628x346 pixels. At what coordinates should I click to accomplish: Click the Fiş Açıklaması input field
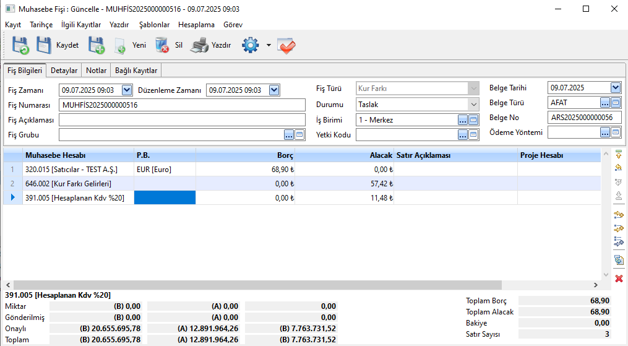coord(182,119)
